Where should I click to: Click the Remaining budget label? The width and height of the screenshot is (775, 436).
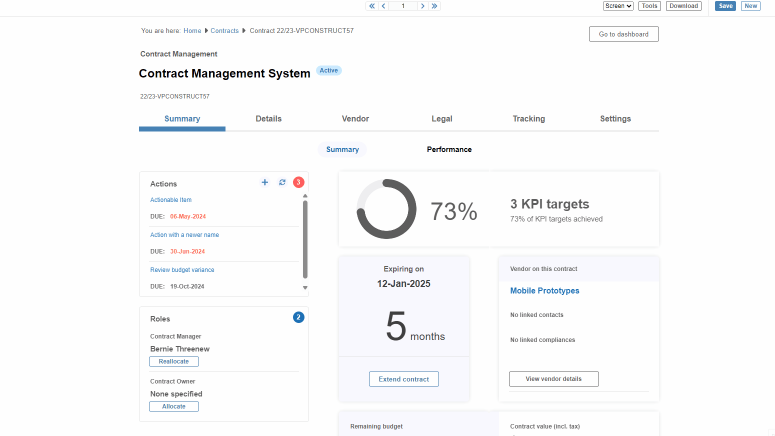pos(376,426)
